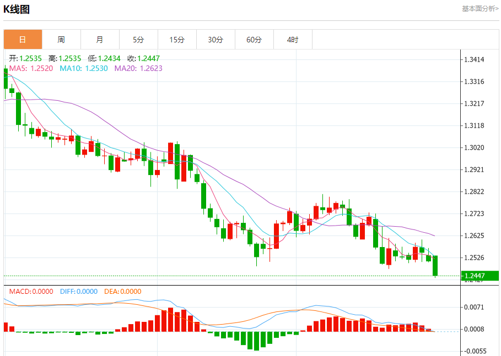Click the DEA:0.0000 label
The width and height of the screenshot is (501, 356).
[123, 291]
